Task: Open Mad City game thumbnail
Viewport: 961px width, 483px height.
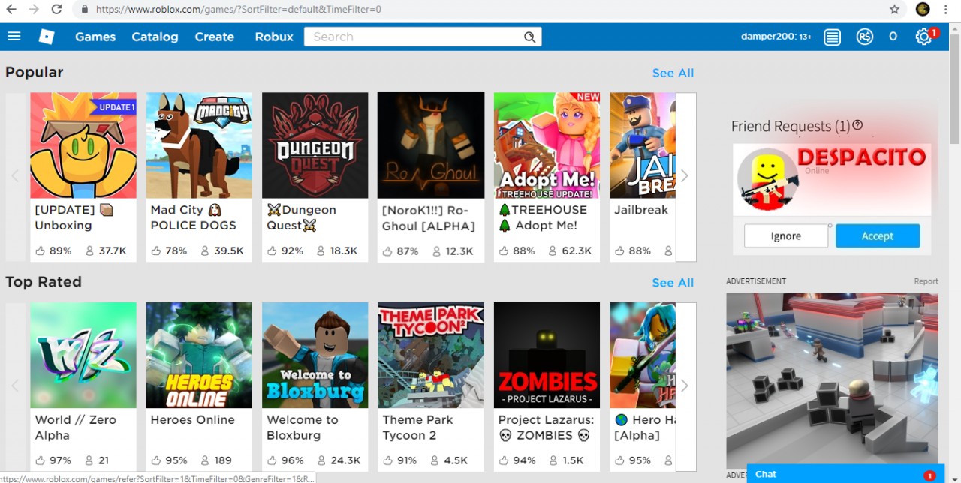Action: (x=199, y=145)
